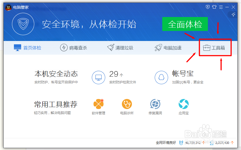The width and height of the screenshot is (241, 150).
Task: Click the 本机安全动态 heading
Action: click(56, 74)
